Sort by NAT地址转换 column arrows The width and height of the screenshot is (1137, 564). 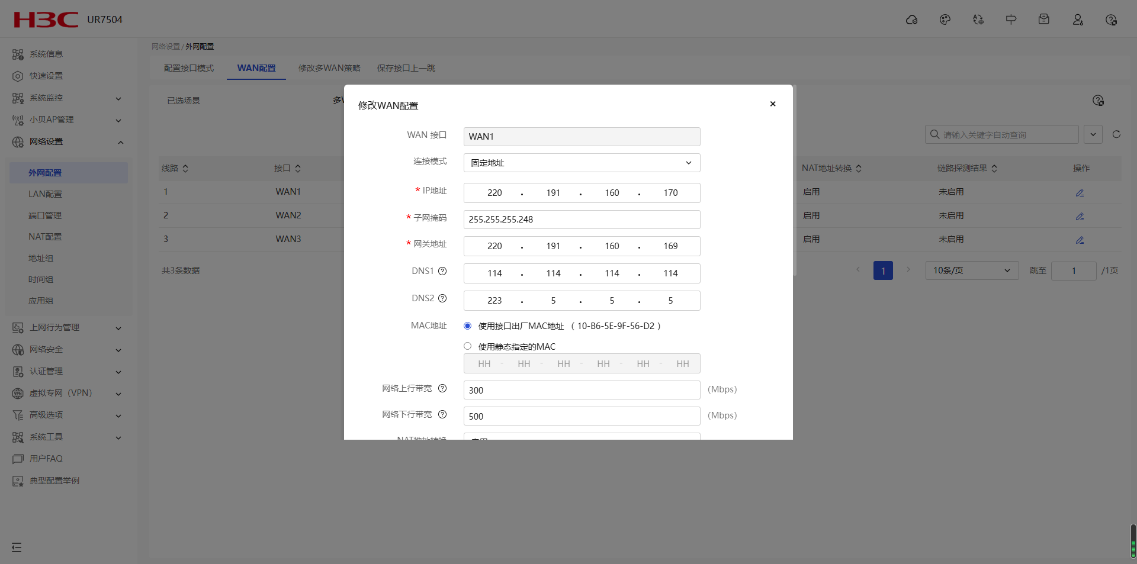859,168
